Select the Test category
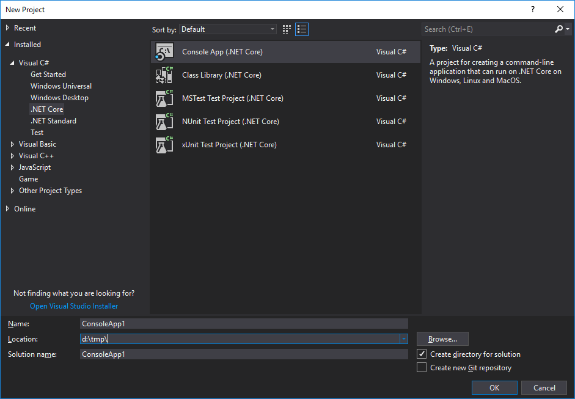This screenshot has height=399, width=575. [37, 133]
